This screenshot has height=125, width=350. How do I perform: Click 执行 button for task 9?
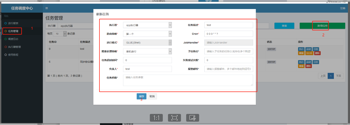301,49
